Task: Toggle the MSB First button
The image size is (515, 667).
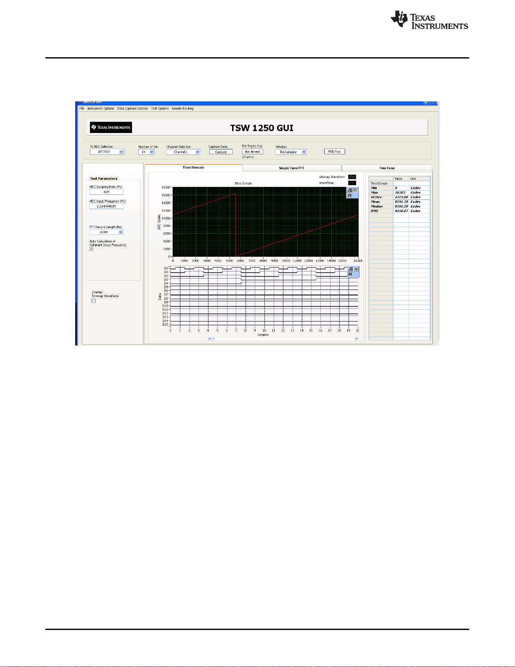Action: tap(335, 151)
